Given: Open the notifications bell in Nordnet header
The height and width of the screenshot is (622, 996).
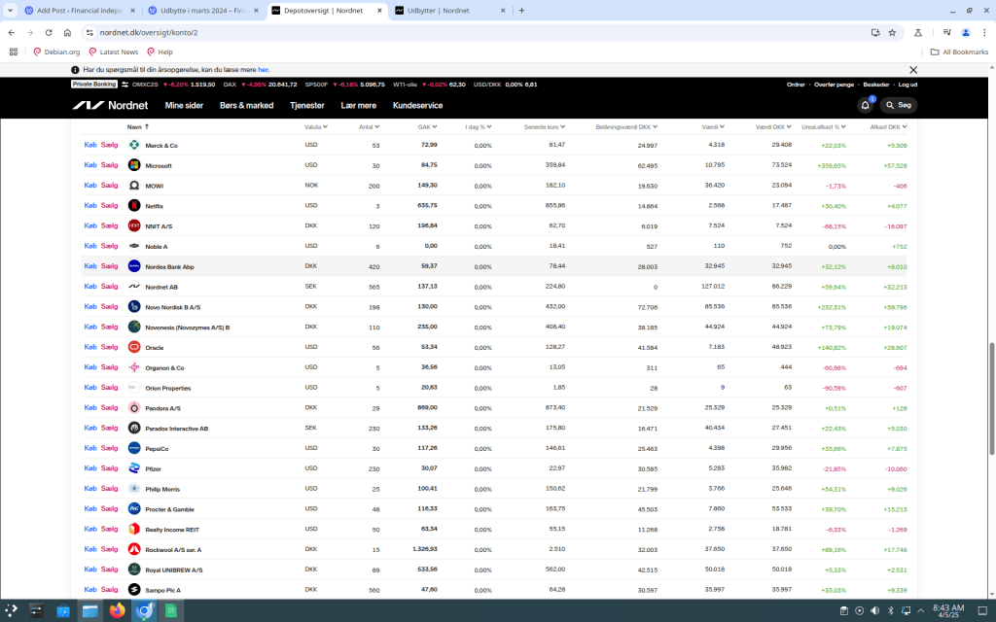Looking at the screenshot, I should 865,105.
